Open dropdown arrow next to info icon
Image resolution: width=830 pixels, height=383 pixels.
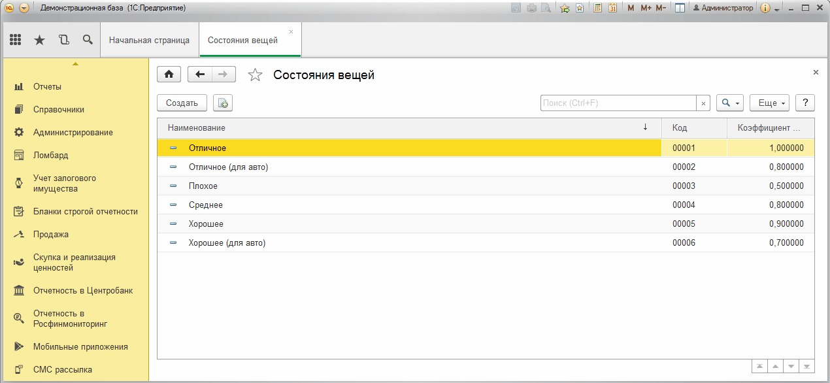coord(777,10)
